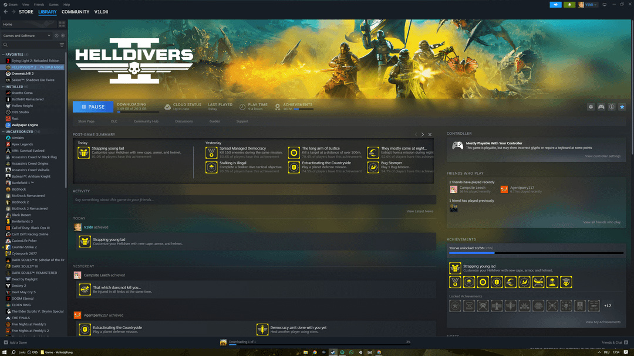Click View controller settings
634x356 pixels.
[602, 156]
